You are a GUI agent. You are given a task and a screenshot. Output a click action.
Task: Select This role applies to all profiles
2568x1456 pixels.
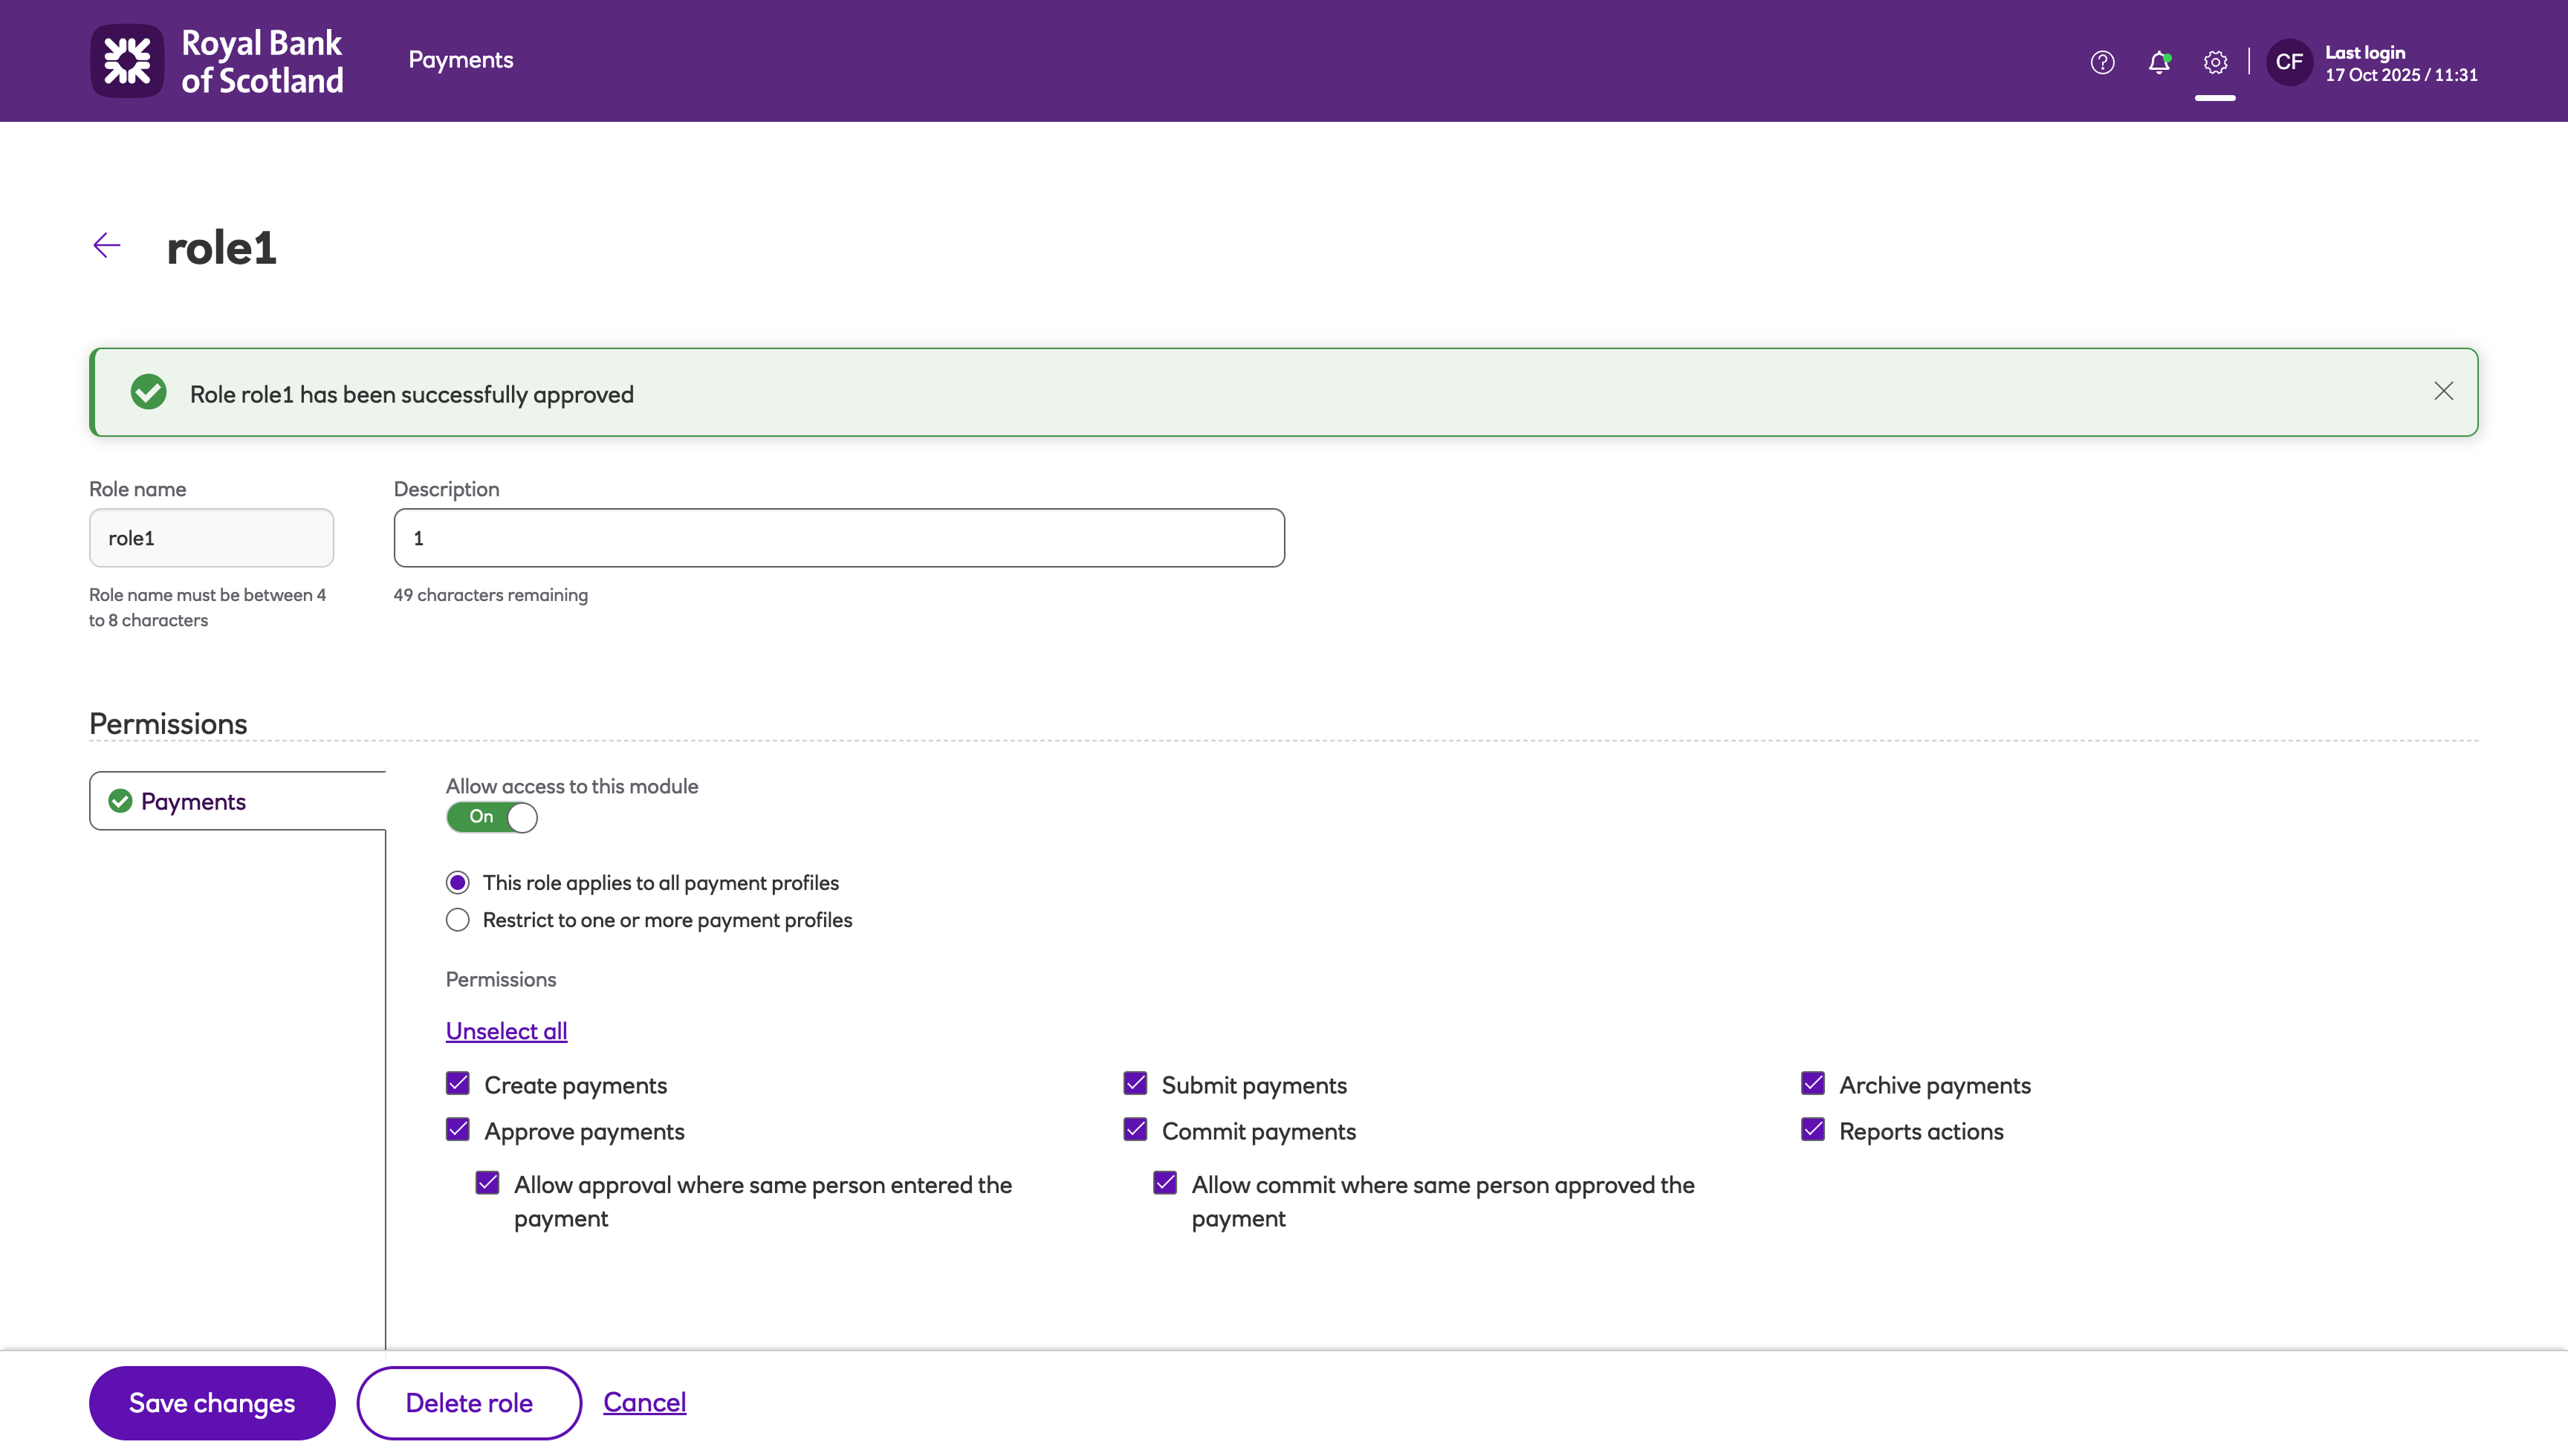(x=458, y=882)
